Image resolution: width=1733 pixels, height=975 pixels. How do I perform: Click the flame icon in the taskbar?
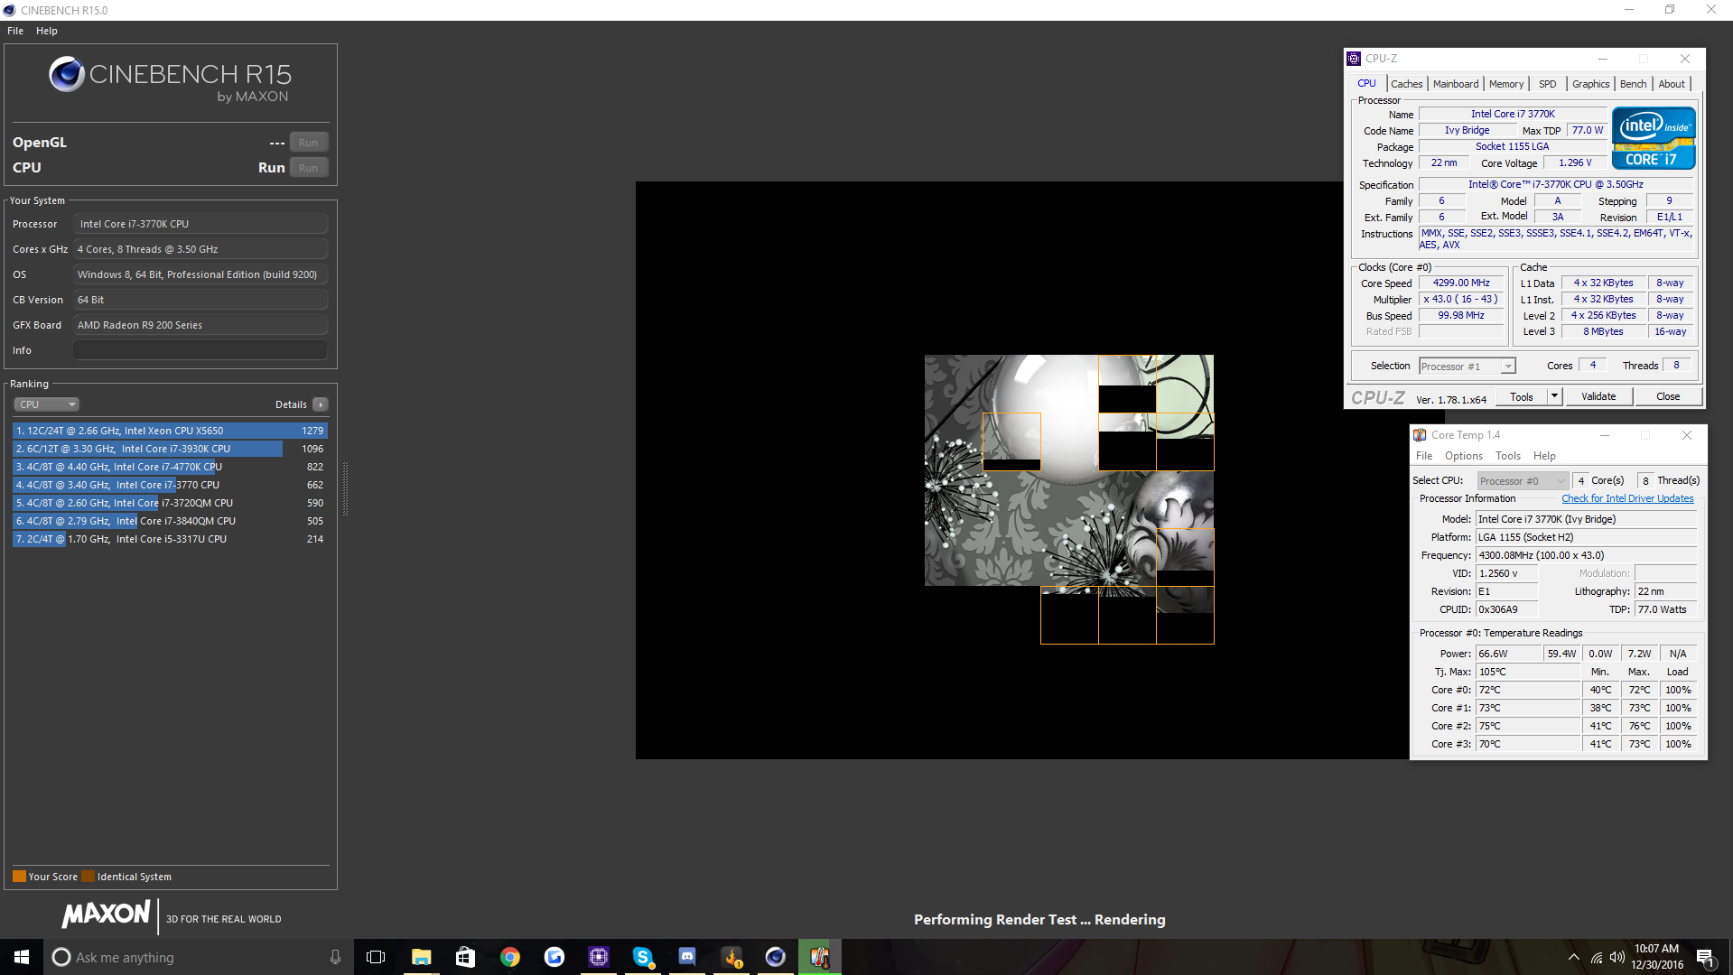tap(731, 957)
